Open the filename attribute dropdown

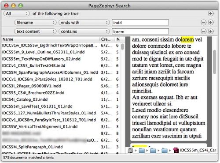35,23
